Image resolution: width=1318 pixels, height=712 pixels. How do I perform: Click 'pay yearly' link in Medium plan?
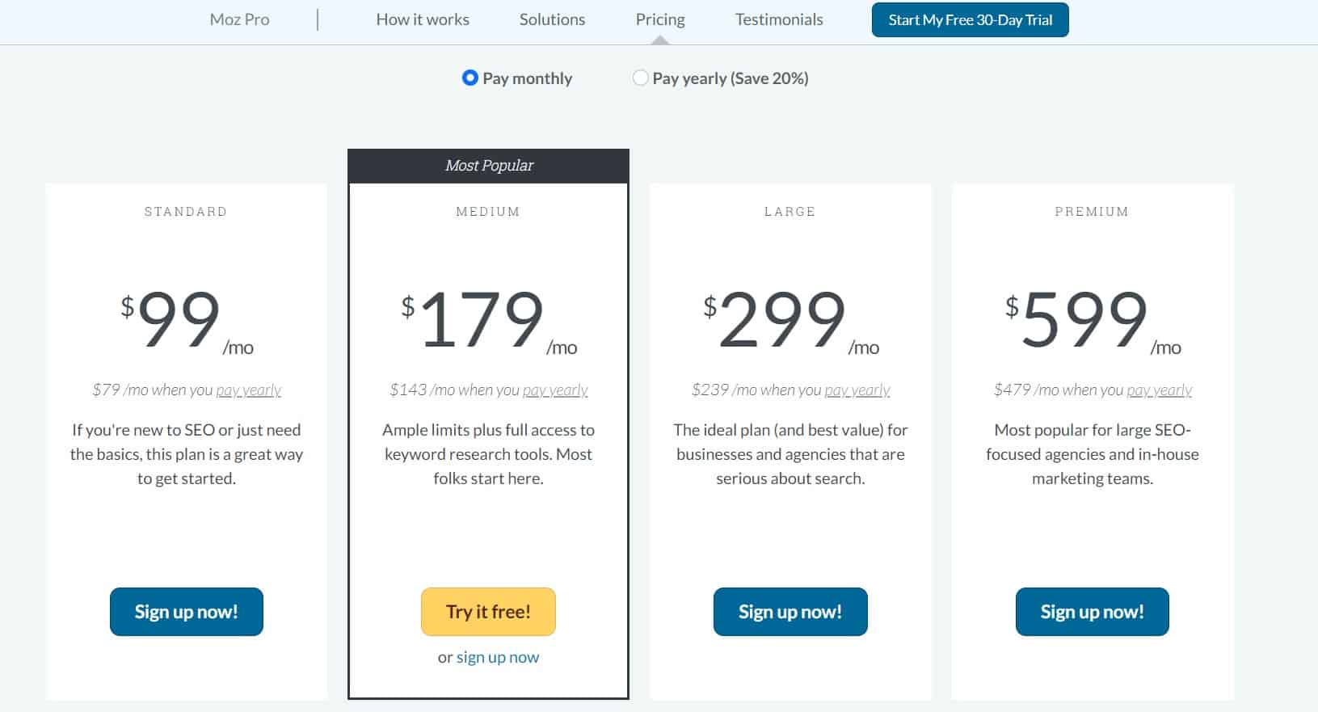click(555, 390)
